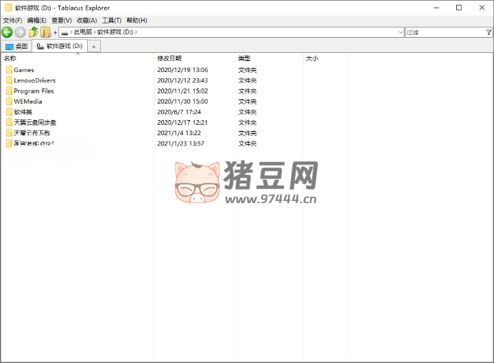Click the drive icon in address bar
The height and width of the screenshot is (363, 494).
click(x=64, y=32)
